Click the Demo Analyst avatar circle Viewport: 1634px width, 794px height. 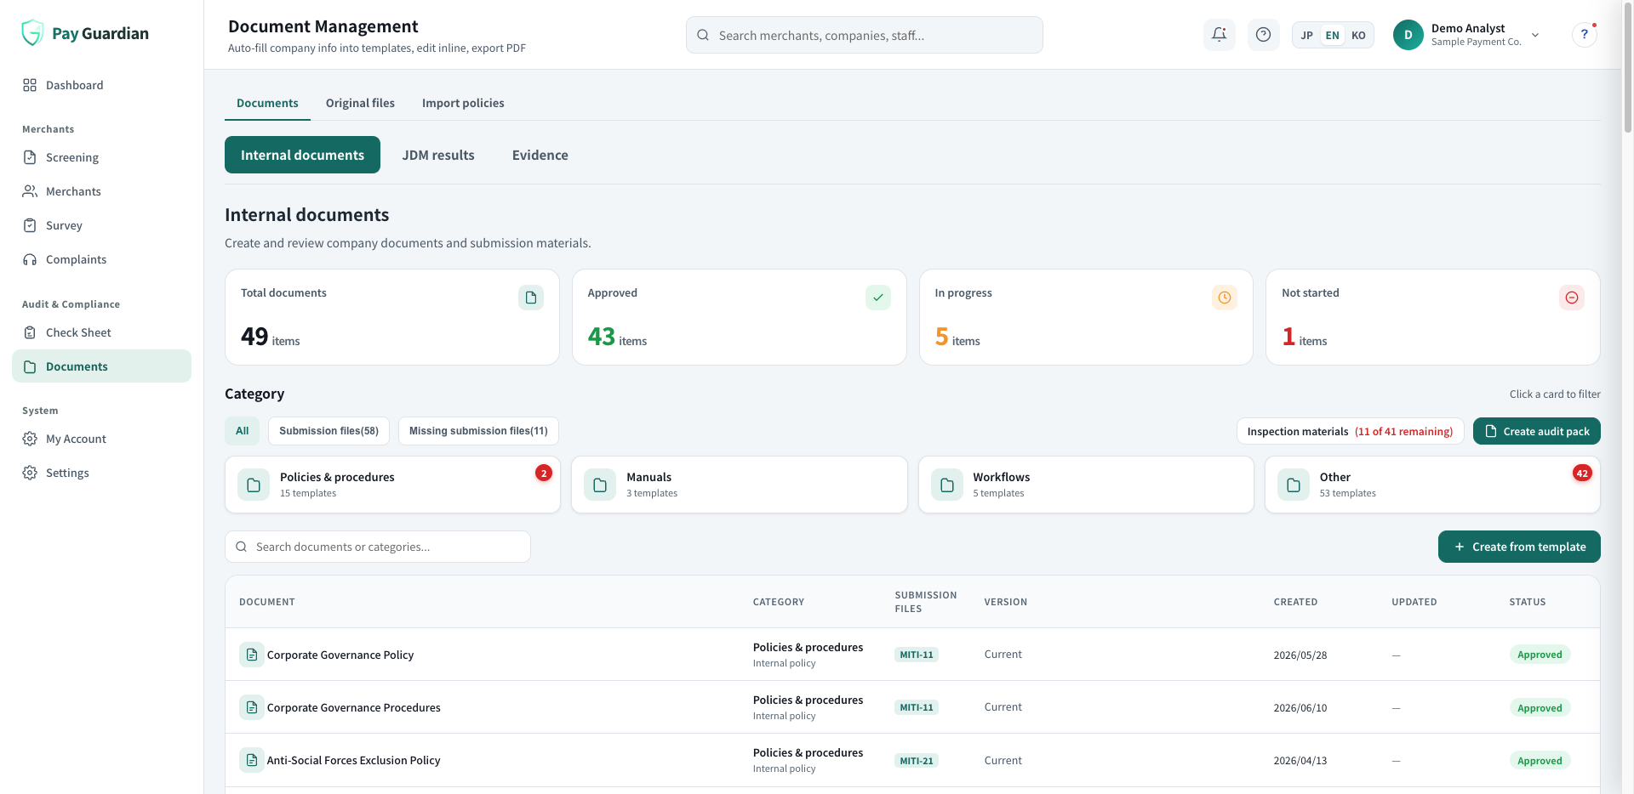[x=1408, y=35]
